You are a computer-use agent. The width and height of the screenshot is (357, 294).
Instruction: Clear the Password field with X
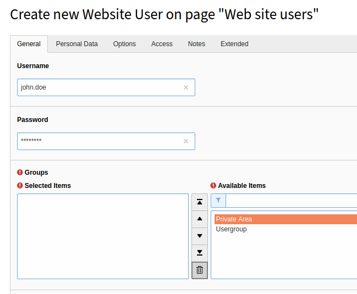coord(186,141)
